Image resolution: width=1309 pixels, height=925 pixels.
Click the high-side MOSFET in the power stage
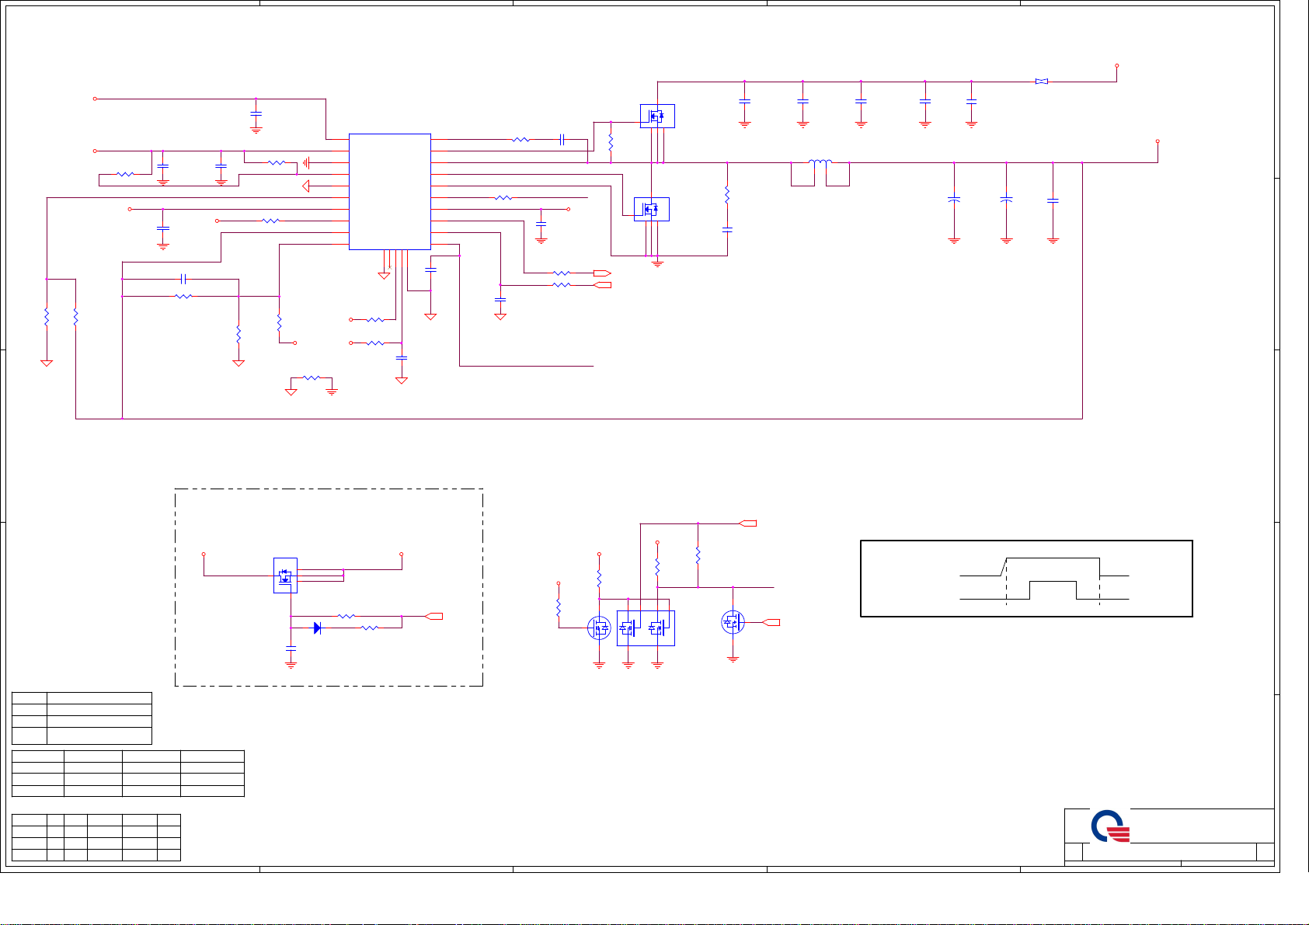[656, 116]
